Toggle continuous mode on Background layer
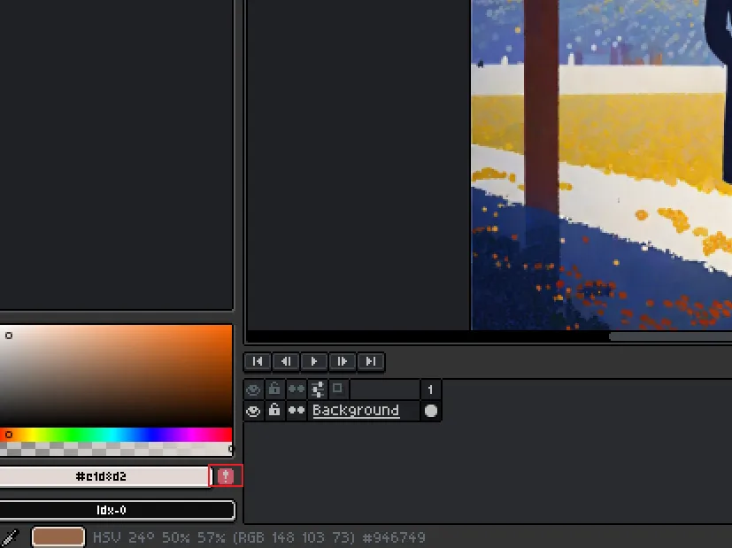Screen dimensions: 732x548 (x=296, y=411)
